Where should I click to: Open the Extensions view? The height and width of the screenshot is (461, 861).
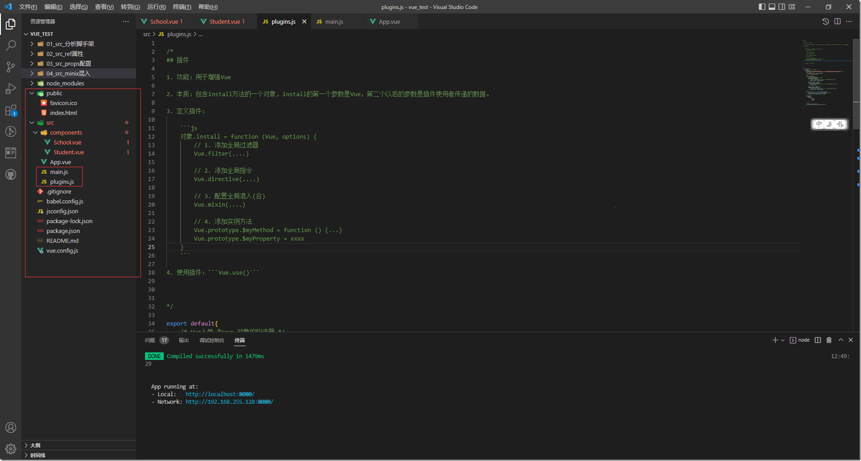[x=11, y=110]
